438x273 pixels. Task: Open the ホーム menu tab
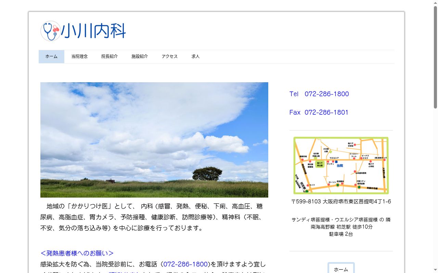[x=51, y=57]
